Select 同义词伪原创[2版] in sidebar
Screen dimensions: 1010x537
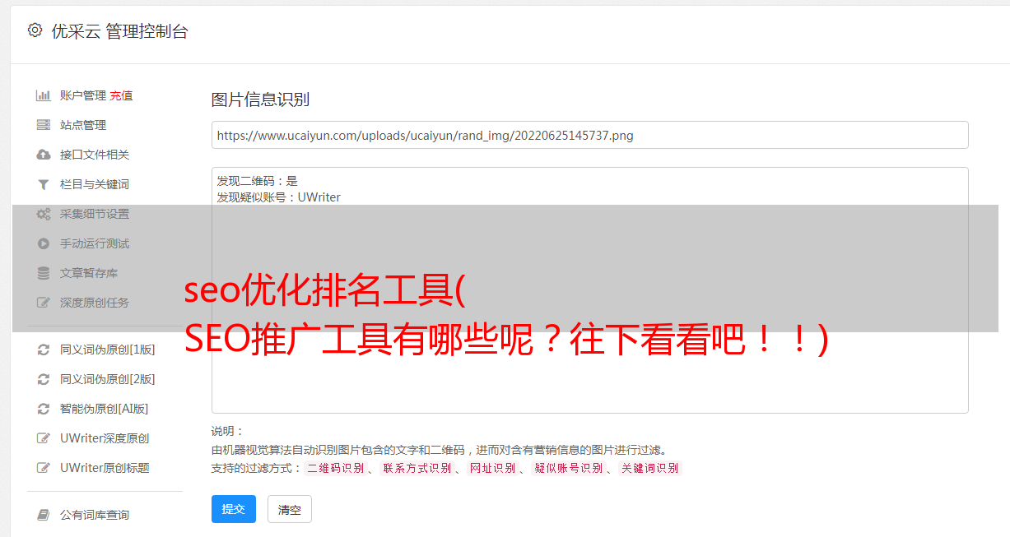[107, 379]
